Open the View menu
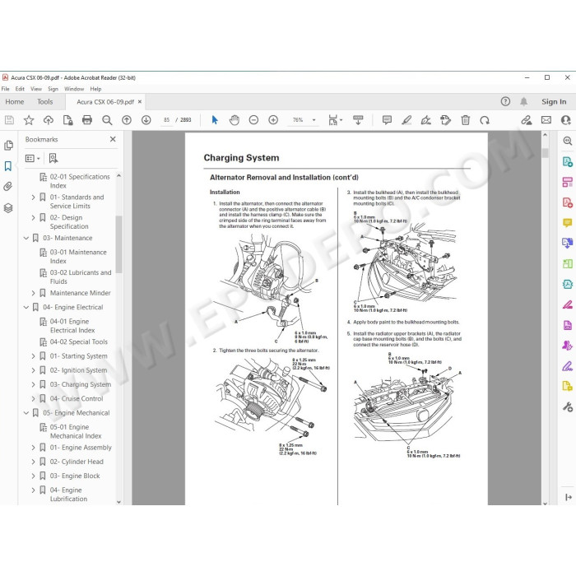Viewport: 576px width, 576px height. [36, 89]
